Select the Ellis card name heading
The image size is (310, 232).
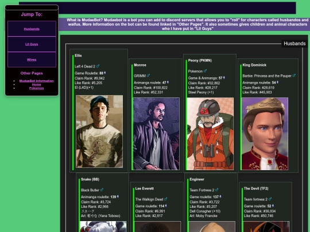78,56
